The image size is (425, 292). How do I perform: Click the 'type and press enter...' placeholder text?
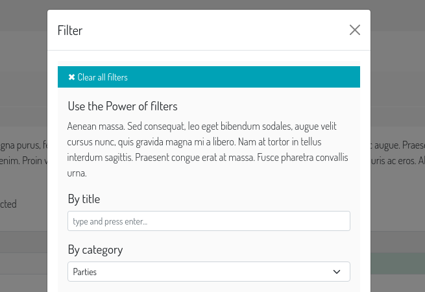pos(110,221)
